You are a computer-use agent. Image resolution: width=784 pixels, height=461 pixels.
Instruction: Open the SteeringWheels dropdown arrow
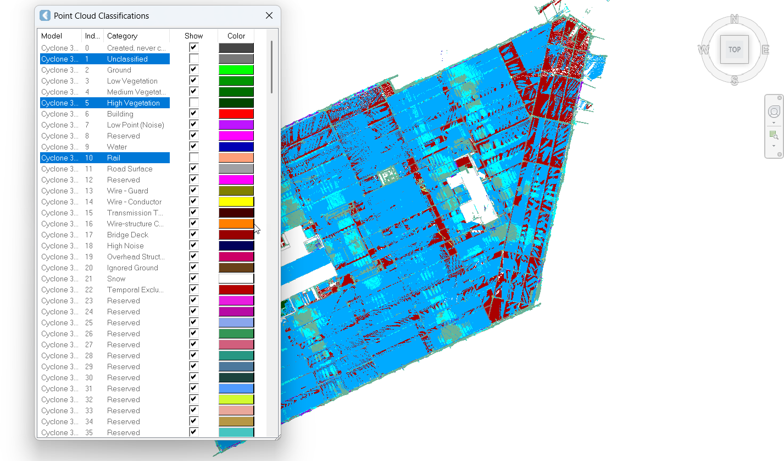click(774, 123)
